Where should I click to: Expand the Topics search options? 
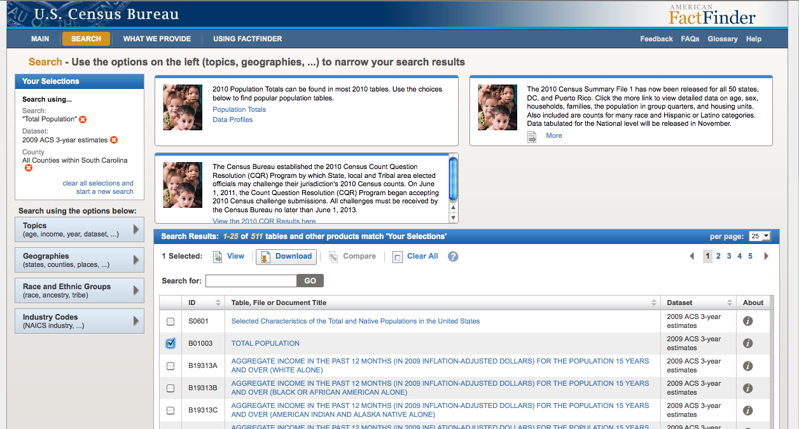point(80,229)
